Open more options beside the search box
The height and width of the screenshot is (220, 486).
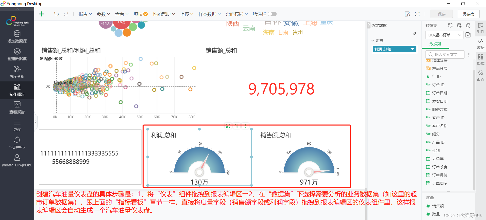[x=469, y=55]
